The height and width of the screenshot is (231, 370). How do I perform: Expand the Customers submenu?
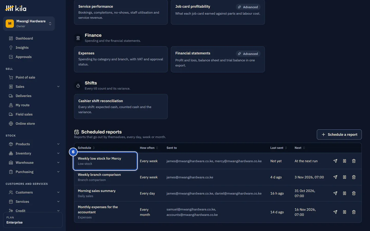pos(58,192)
